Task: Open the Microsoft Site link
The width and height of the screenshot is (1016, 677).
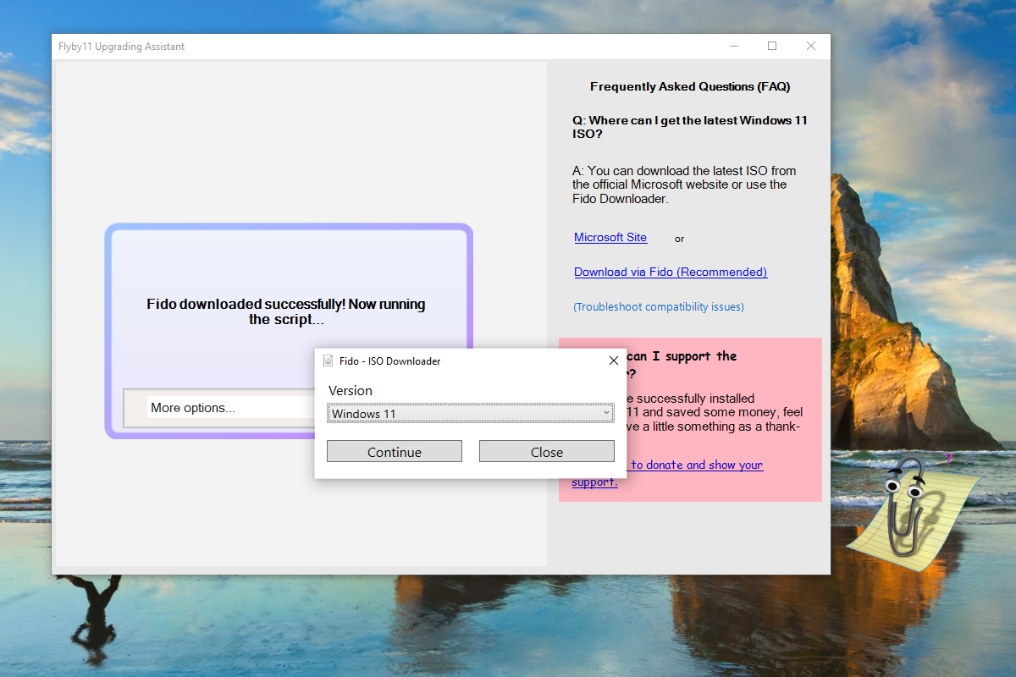Action: 610,238
